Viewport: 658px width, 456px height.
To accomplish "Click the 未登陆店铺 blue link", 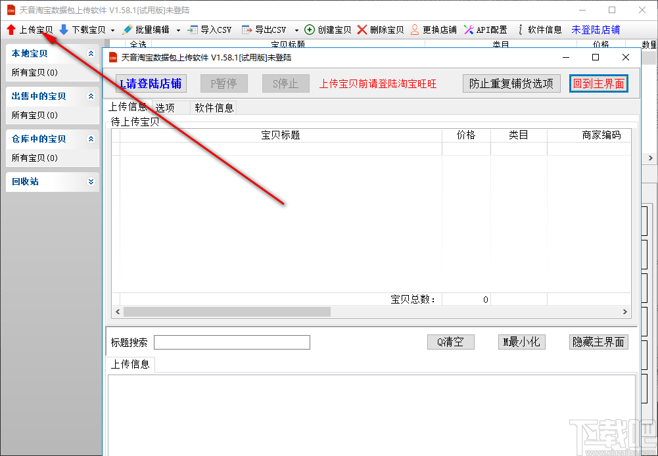I will tap(596, 30).
